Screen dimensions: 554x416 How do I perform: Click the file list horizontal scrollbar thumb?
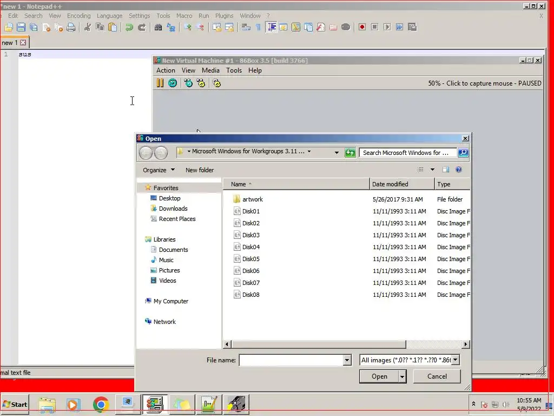pyautogui.click(x=319, y=344)
